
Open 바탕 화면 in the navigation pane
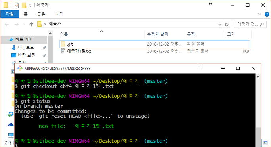click(27, 55)
